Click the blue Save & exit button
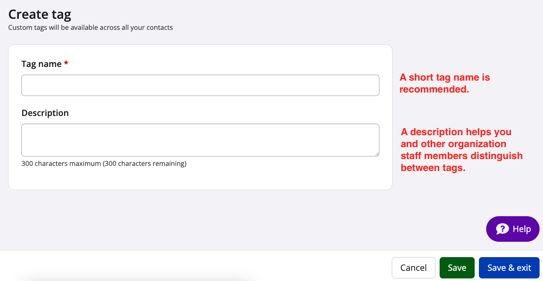 coord(509,268)
